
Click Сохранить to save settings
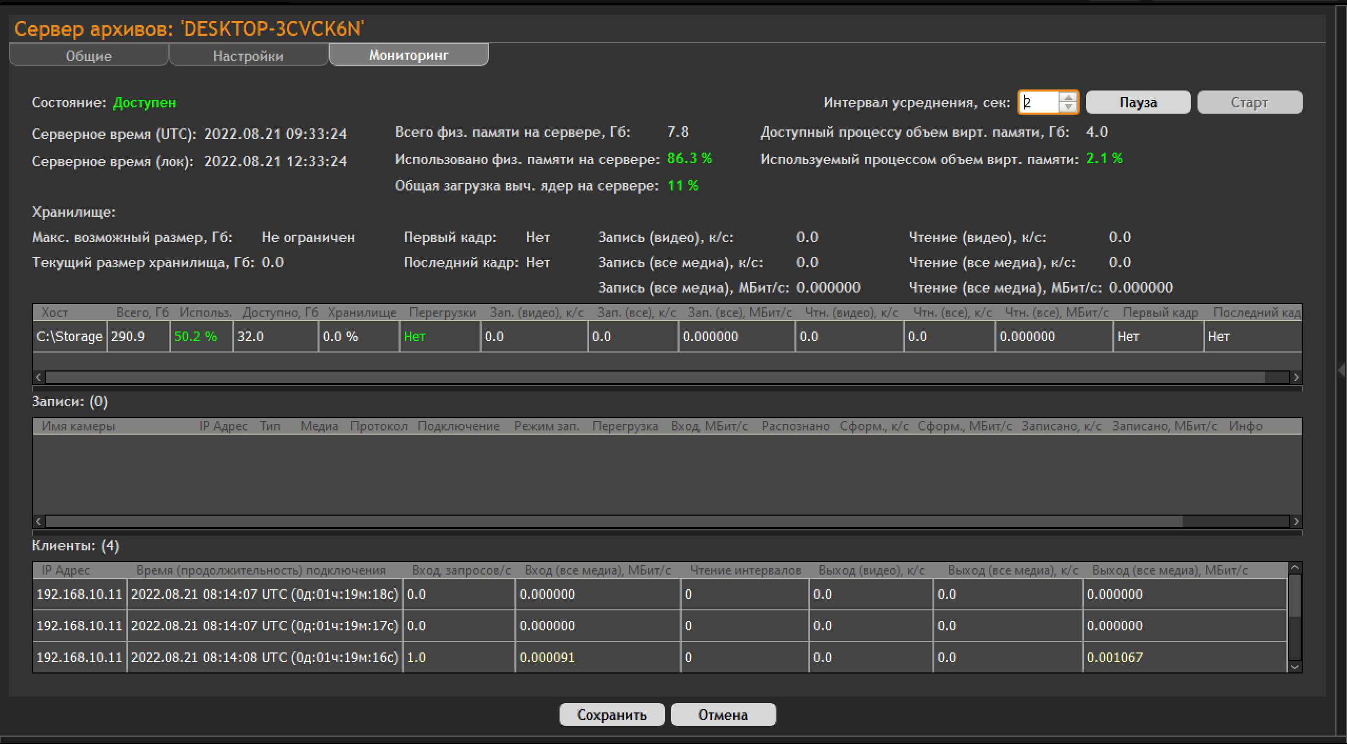pyautogui.click(x=612, y=715)
